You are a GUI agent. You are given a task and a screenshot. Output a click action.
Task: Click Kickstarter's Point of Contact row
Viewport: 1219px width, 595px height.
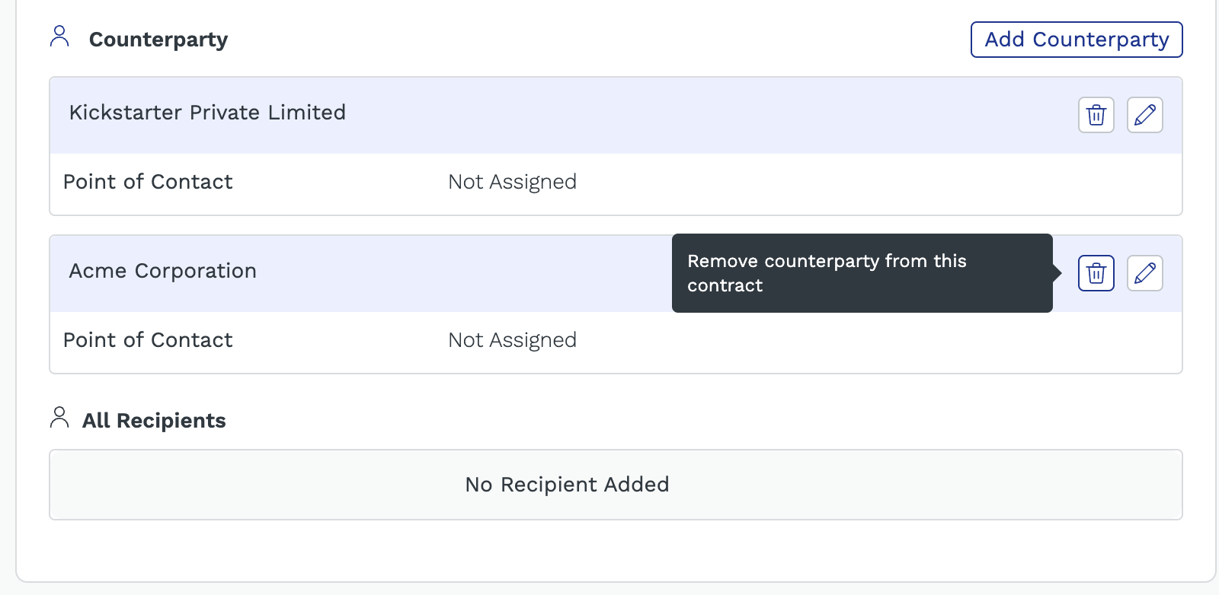616,183
